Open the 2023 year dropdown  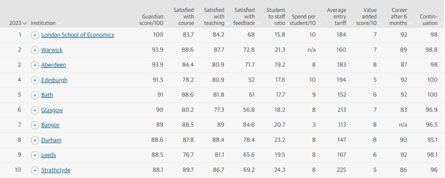18,23
